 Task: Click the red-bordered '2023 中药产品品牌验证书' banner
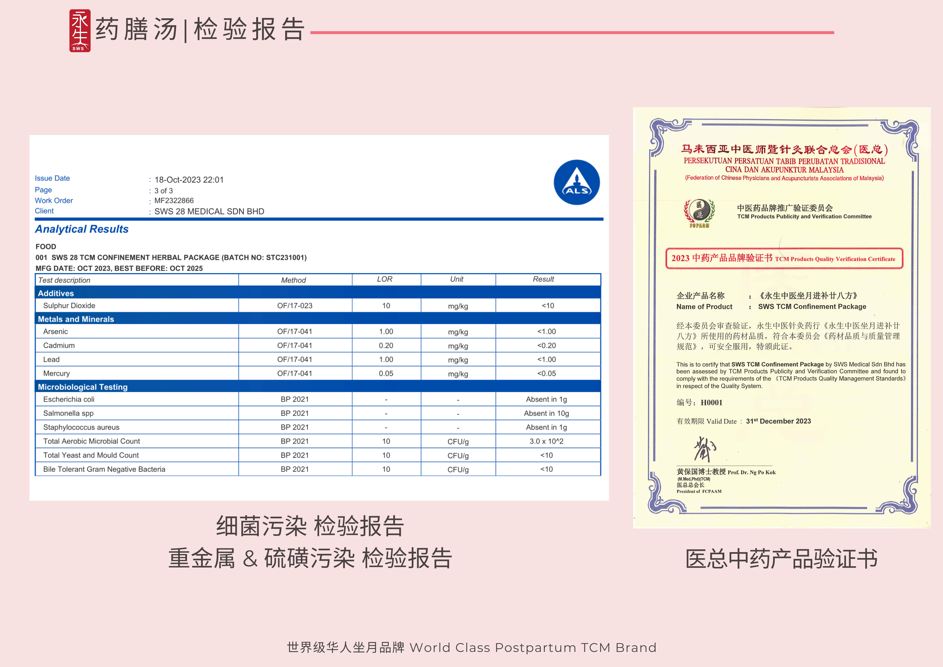click(x=784, y=258)
